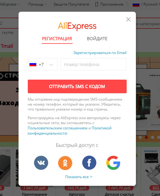Select the РЕГИСТРАЦИЯ tab
Screen dimensions: 160x196
coord(57,39)
